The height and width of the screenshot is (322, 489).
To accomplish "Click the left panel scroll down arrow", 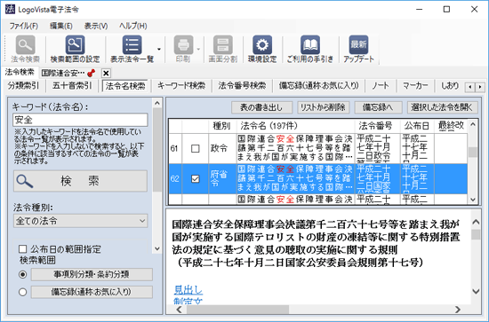I will coord(157,248).
